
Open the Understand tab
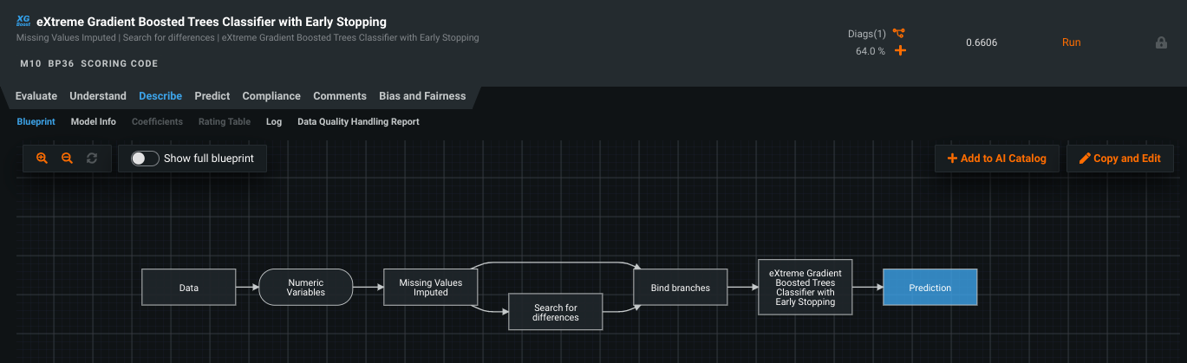point(98,96)
